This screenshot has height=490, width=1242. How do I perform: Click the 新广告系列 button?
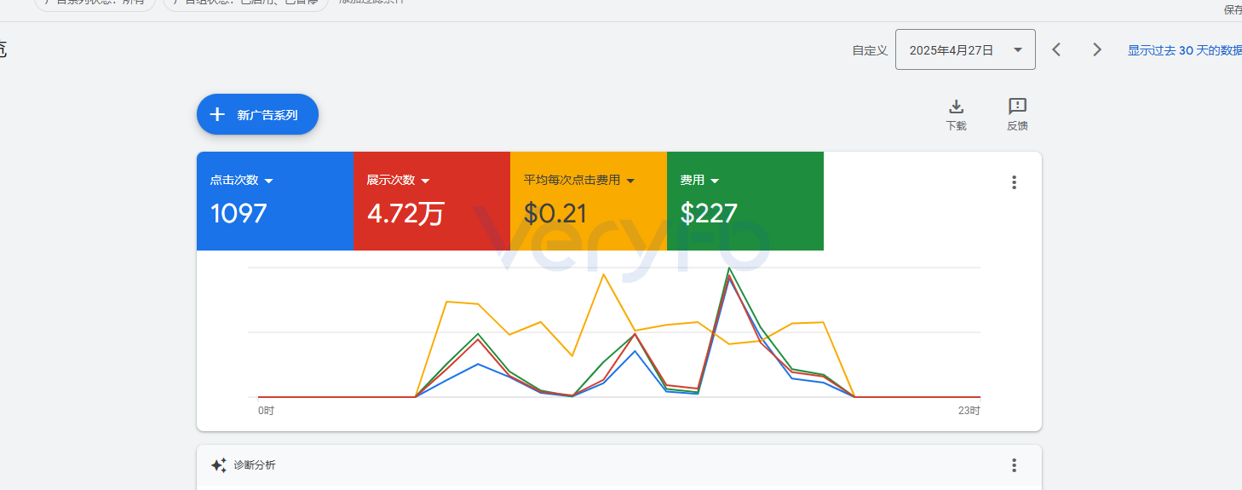point(257,114)
